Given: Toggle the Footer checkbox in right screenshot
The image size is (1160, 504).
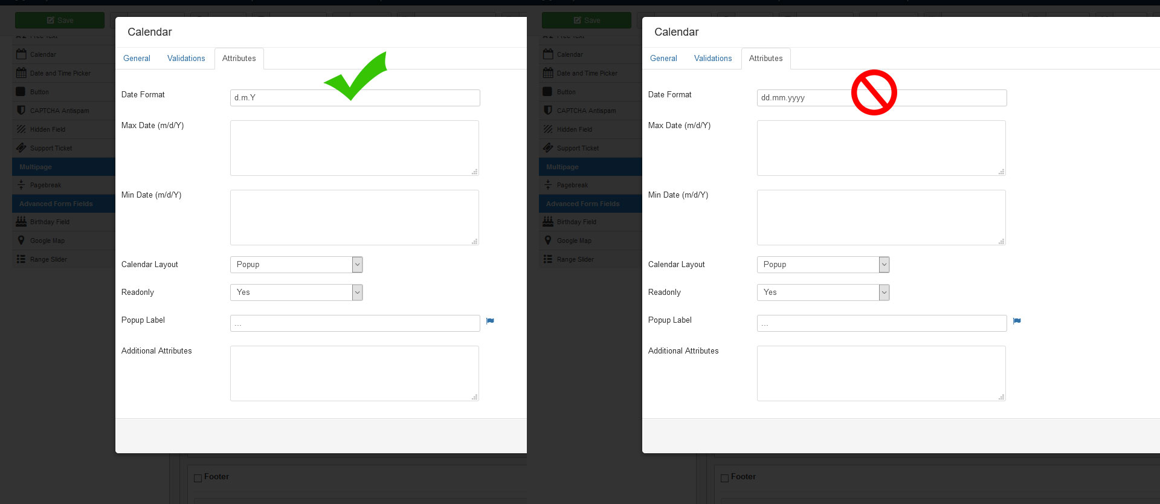Looking at the screenshot, I should [x=724, y=478].
